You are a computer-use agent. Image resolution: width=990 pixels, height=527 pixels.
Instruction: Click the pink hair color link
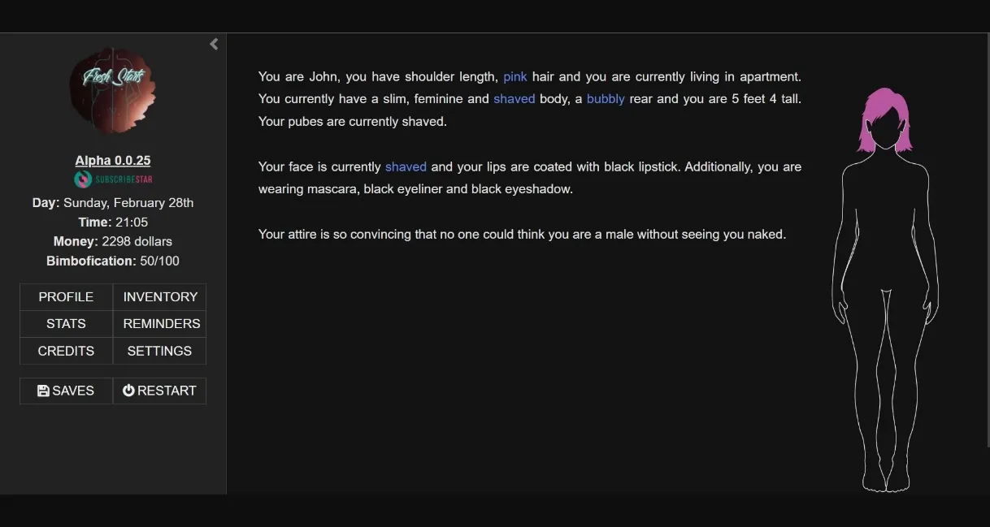click(x=515, y=76)
